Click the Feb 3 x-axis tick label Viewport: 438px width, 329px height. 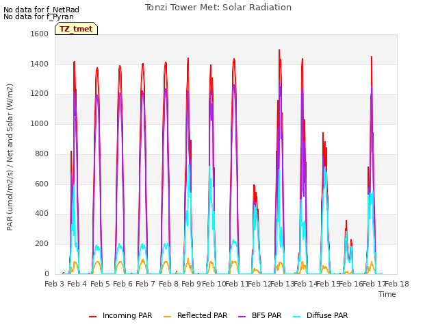point(54,284)
